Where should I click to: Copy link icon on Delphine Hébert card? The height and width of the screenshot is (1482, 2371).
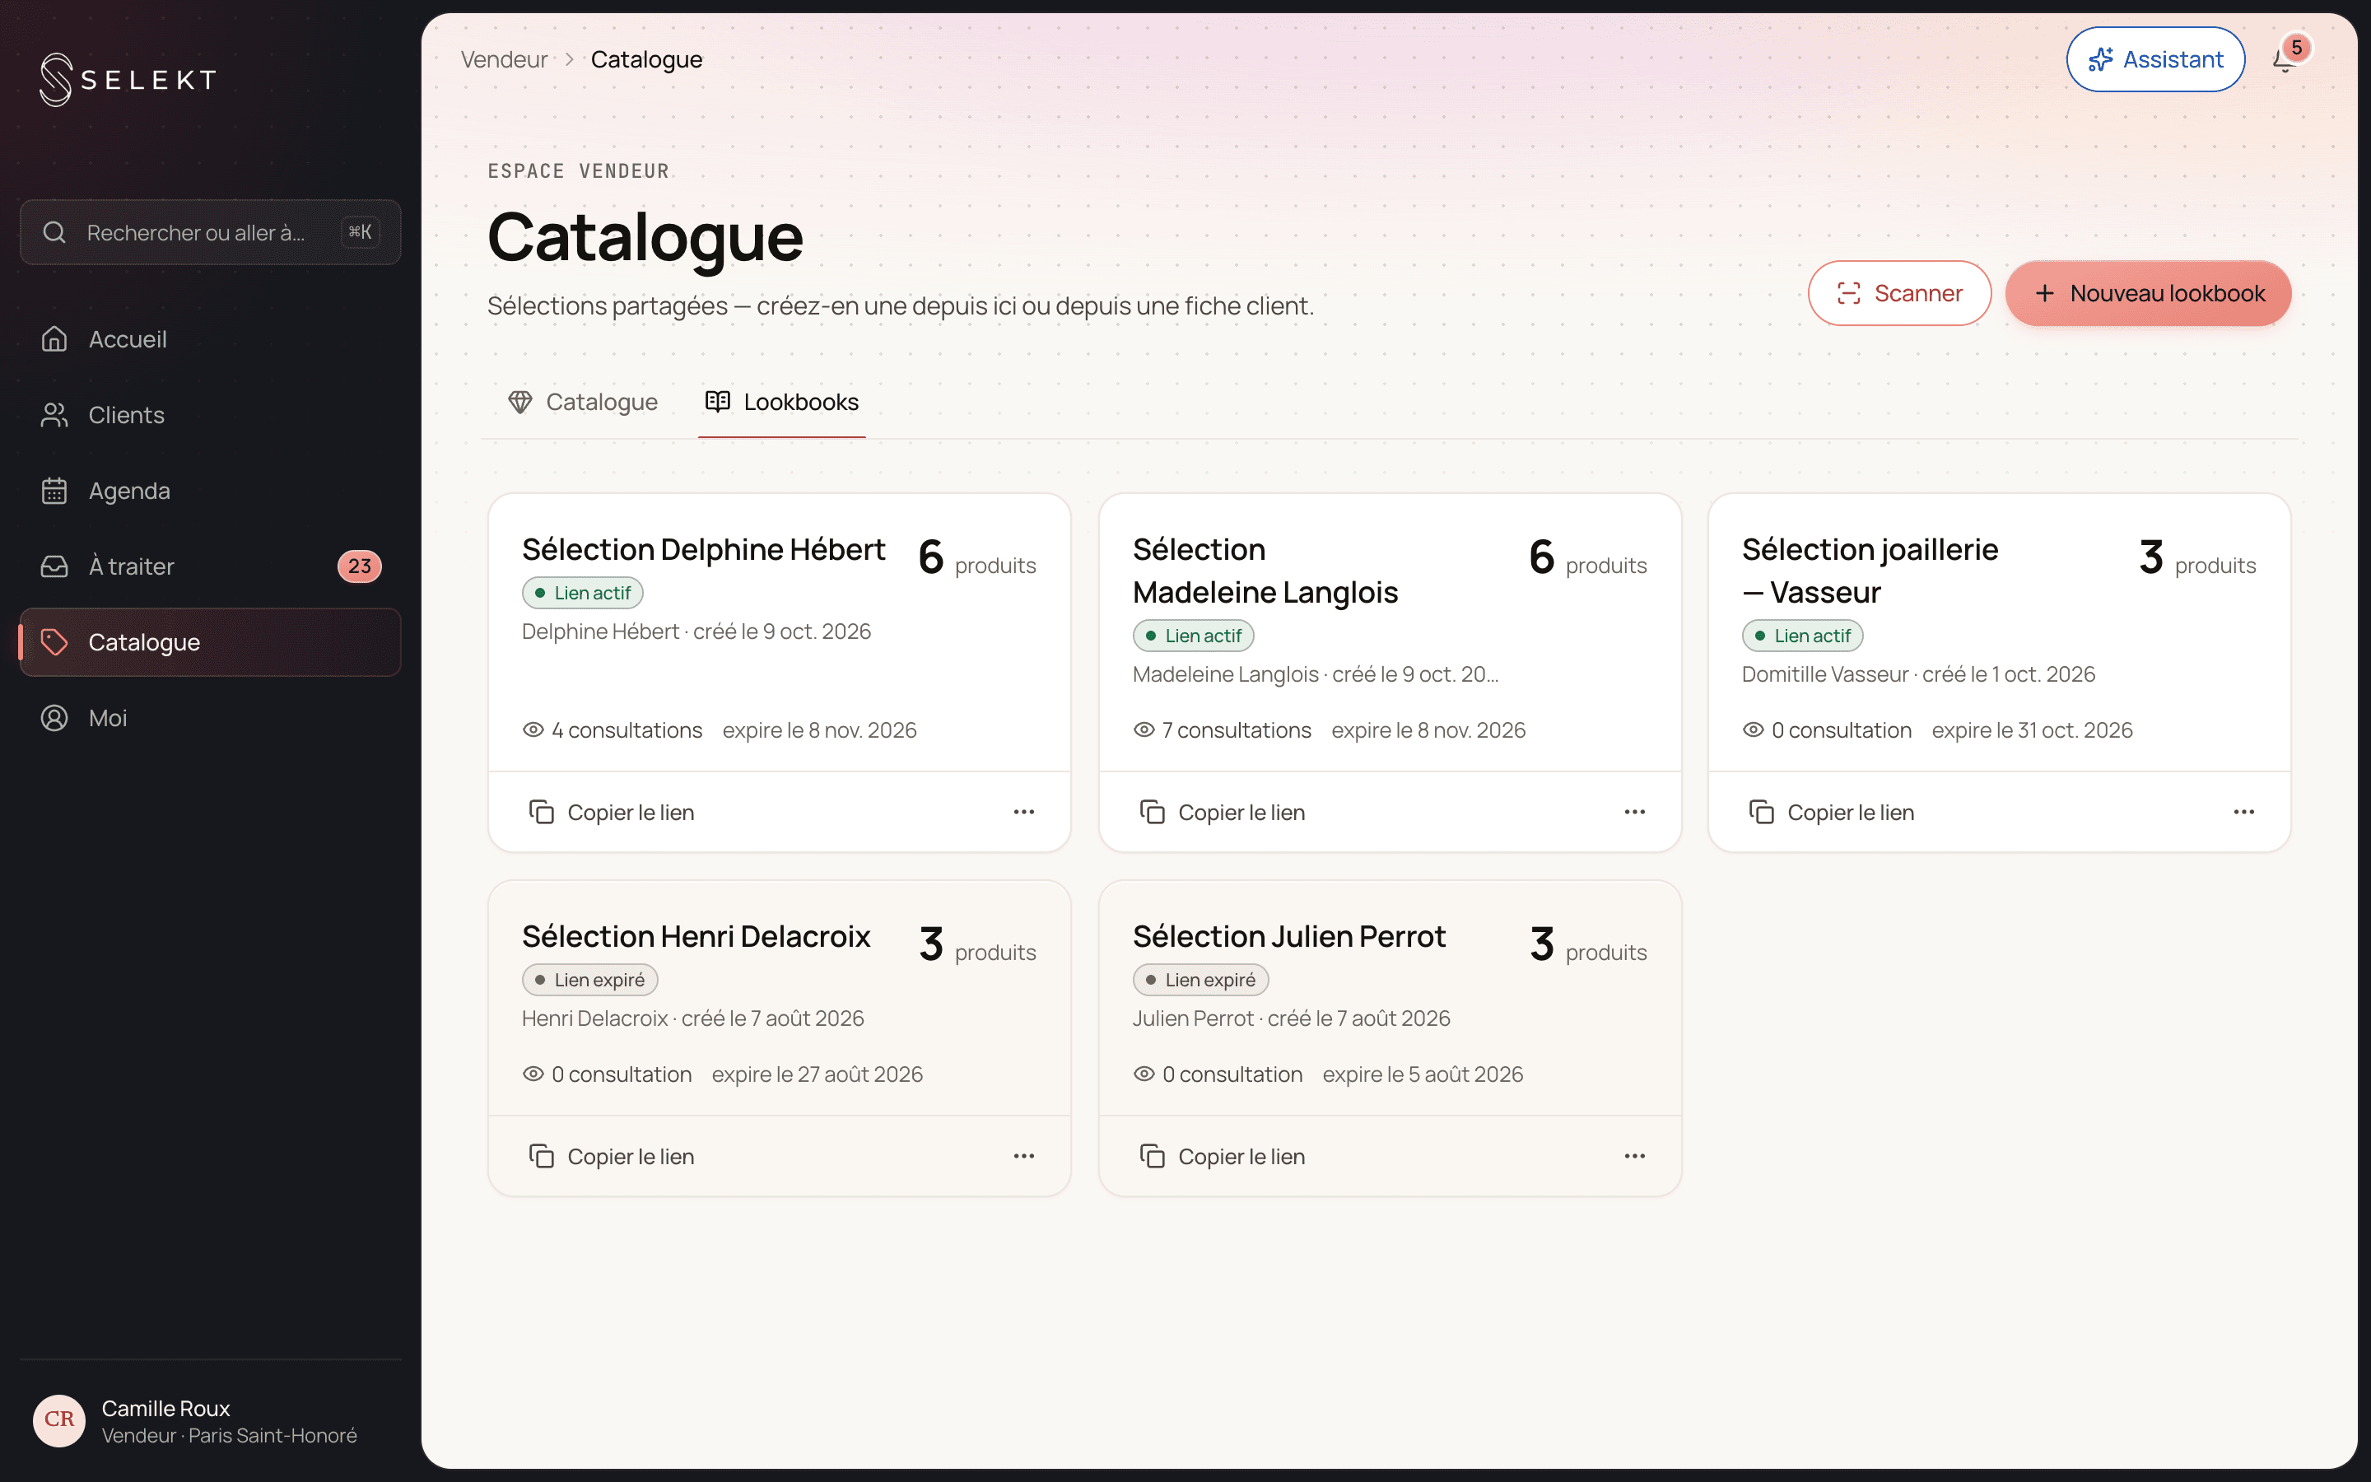tap(542, 812)
